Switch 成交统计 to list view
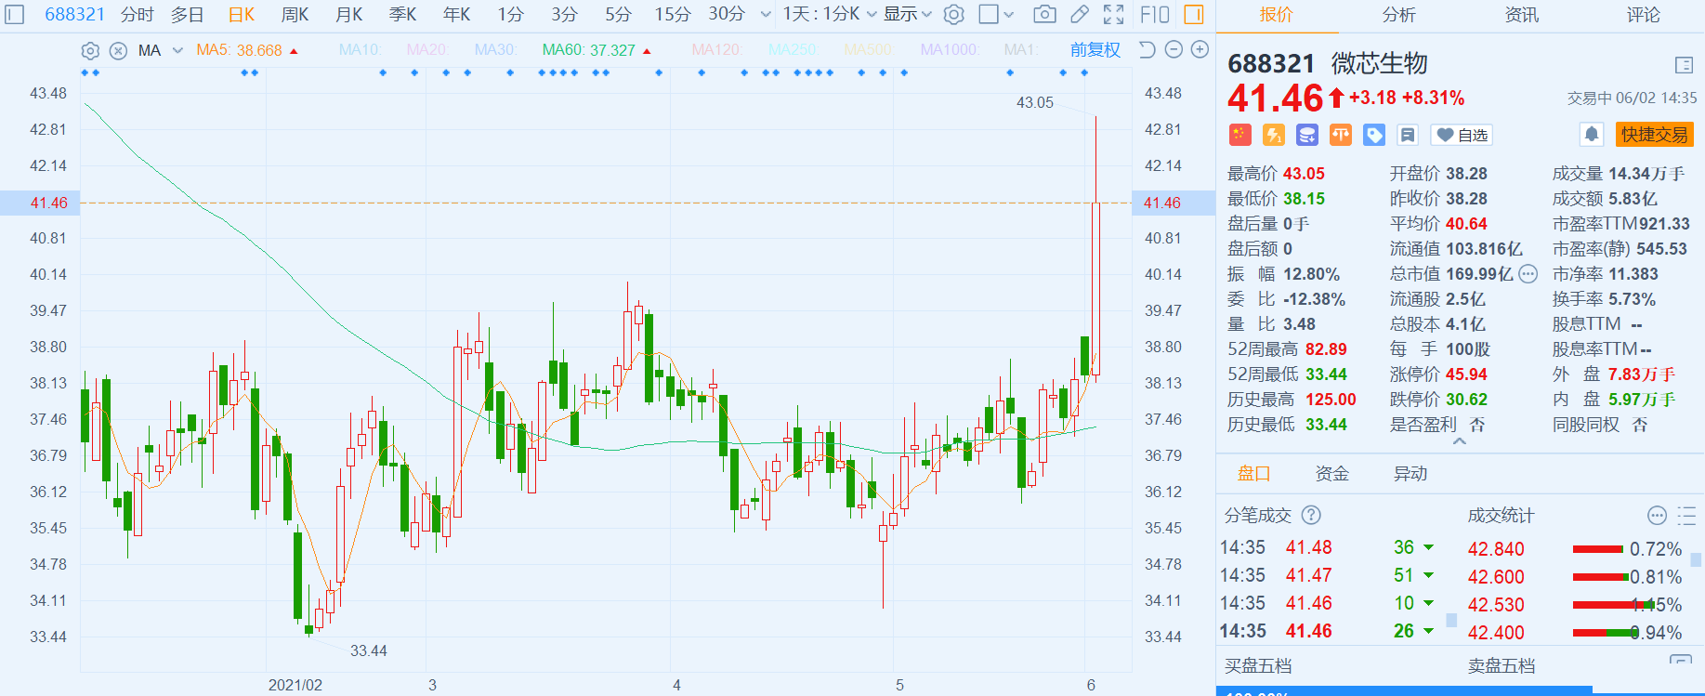Image resolution: width=1705 pixels, height=696 pixels. coord(1686,515)
